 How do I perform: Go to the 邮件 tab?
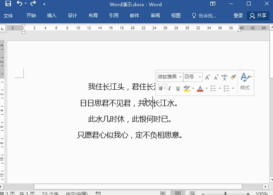click(x=135, y=16)
